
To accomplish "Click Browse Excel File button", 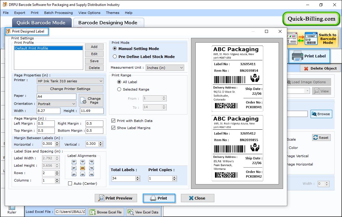I will [106, 212].
